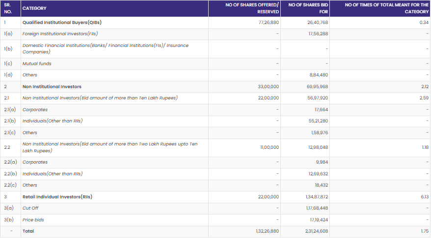The image size is (431, 238).
Task: Click the Price bids category cell
Action: coord(33,220)
